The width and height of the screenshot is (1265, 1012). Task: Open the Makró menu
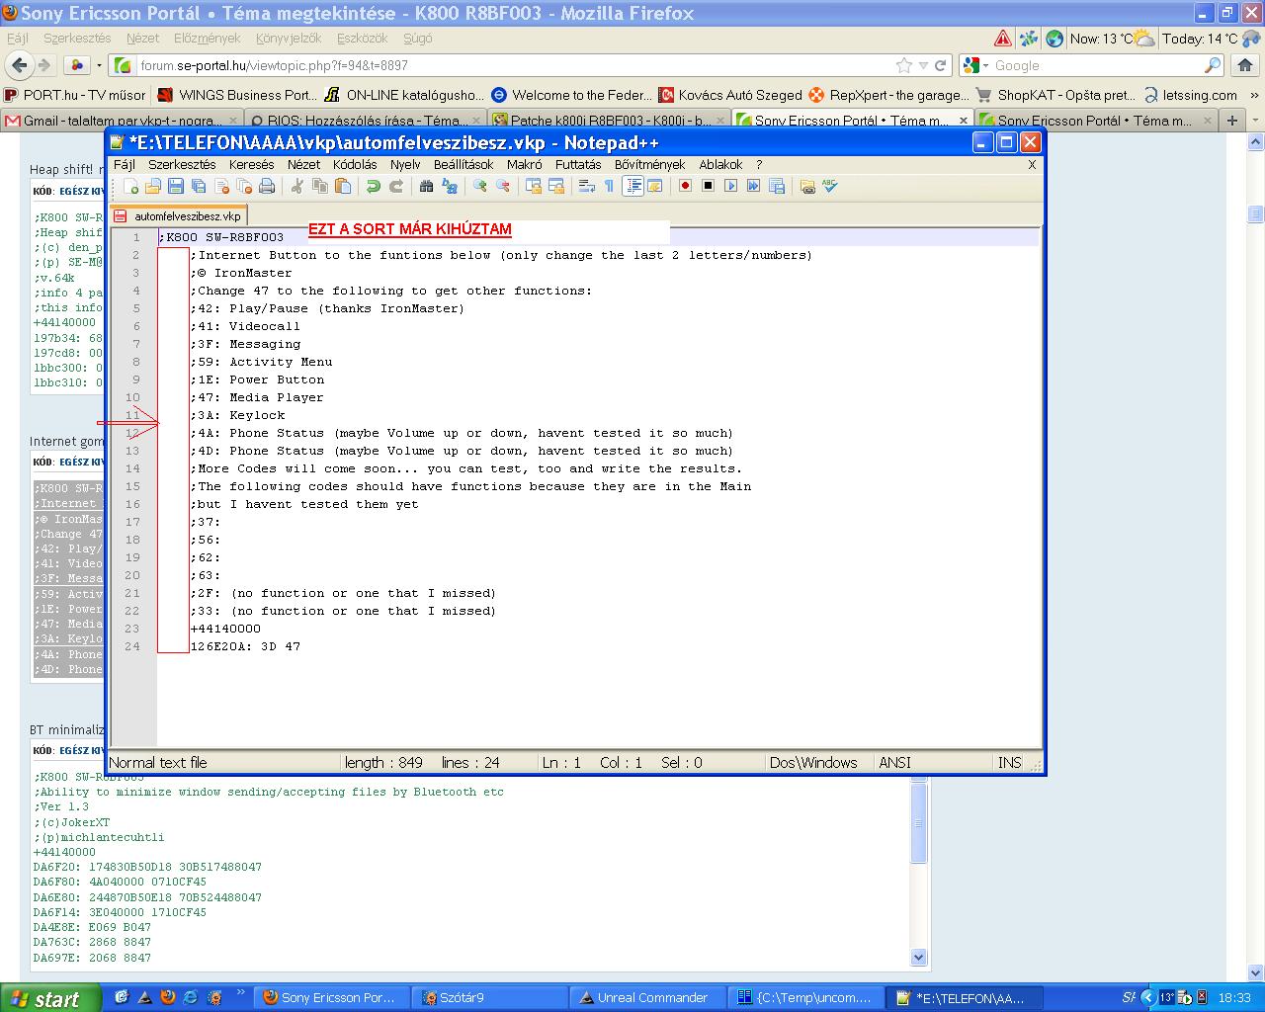525,165
